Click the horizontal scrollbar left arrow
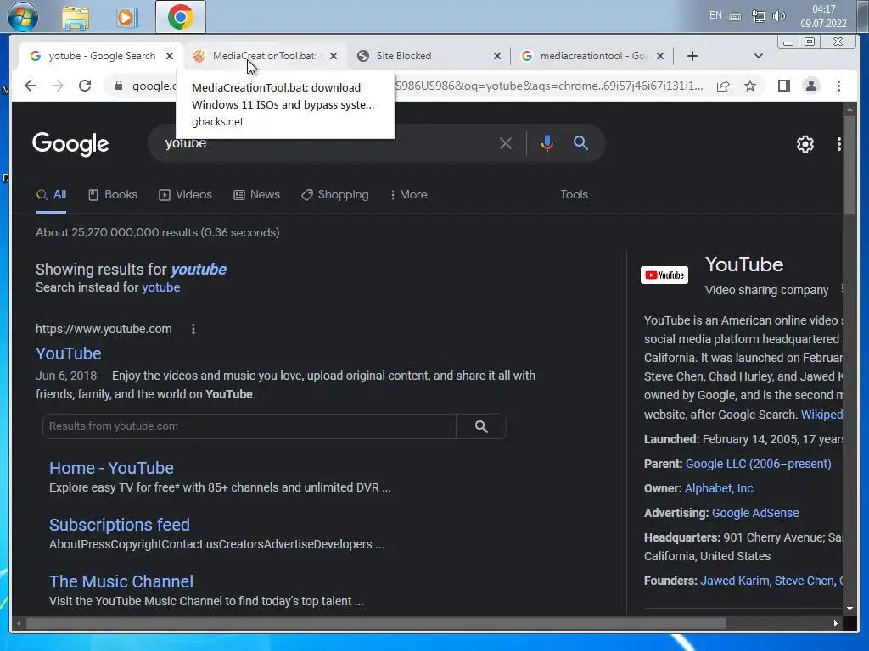This screenshot has height=651, width=869. pos(19,624)
